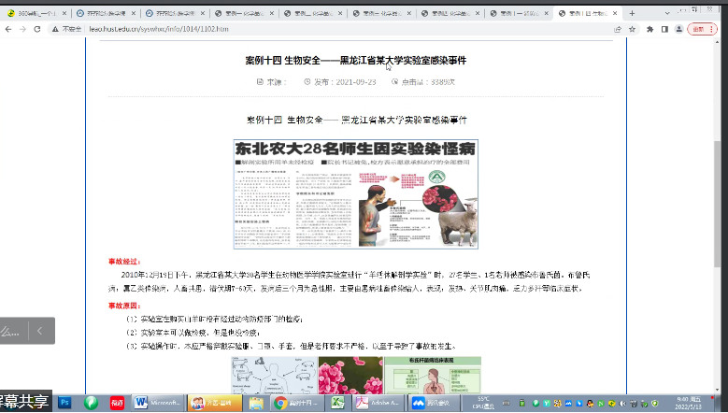728x413 pixels.
Task: Click the vertical page scrollbar
Action: pyautogui.click(x=718, y=187)
